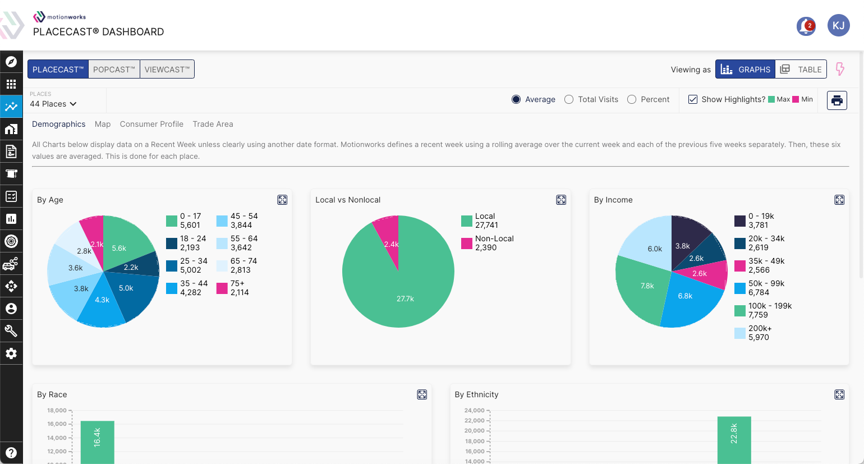The width and height of the screenshot is (864, 464).
Task: Open the 44 Places dropdown
Action: click(53, 104)
